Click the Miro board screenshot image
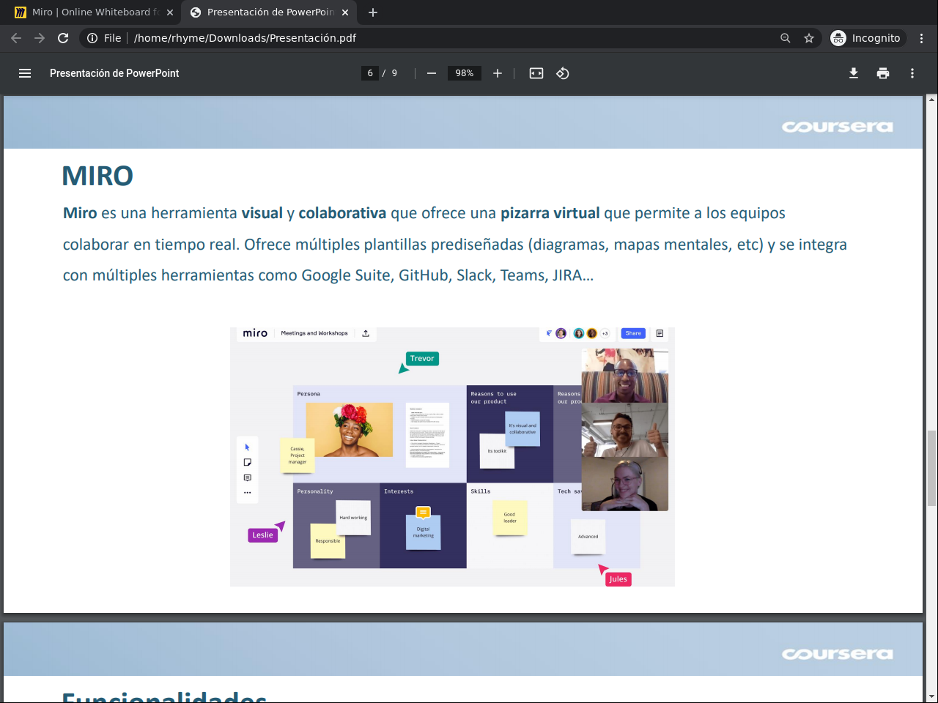The width and height of the screenshot is (938, 703). pos(452,457)
